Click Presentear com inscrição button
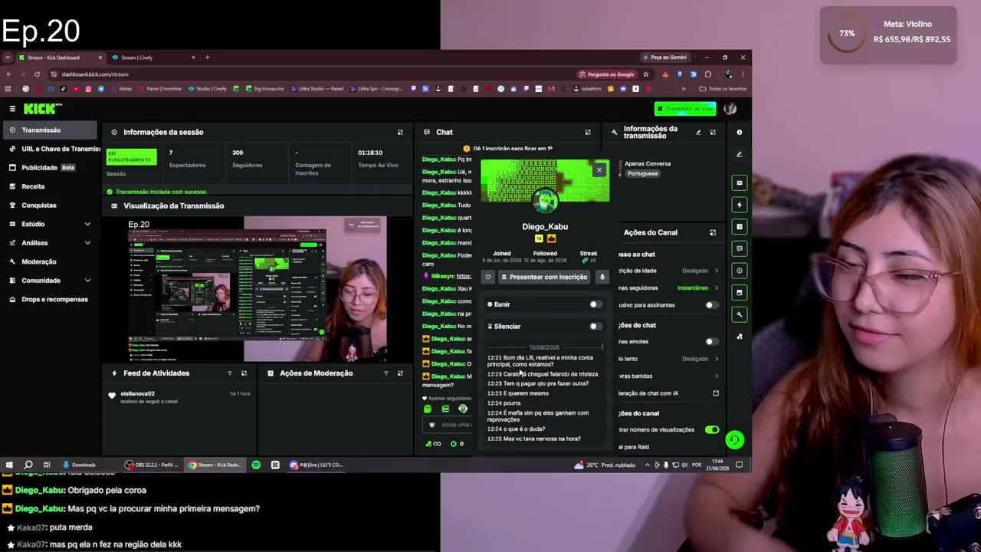Viewport: 981px width, 552px height. click(x=544, y=277)
